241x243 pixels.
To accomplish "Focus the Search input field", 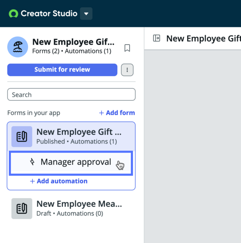I will pyautogui.click(x=72, y=94).
